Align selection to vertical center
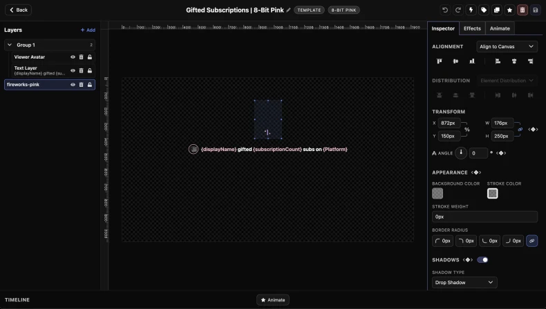 point(455,61)
